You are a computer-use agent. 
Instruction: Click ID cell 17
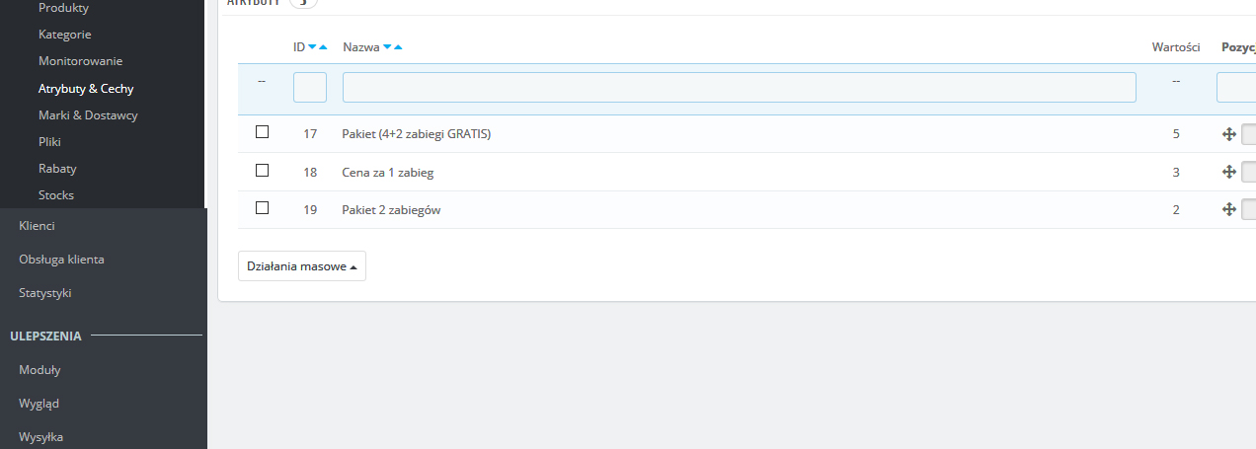(x=310, y=134)
